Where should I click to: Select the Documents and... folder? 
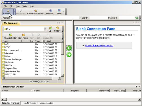click(x=12, y=50)
